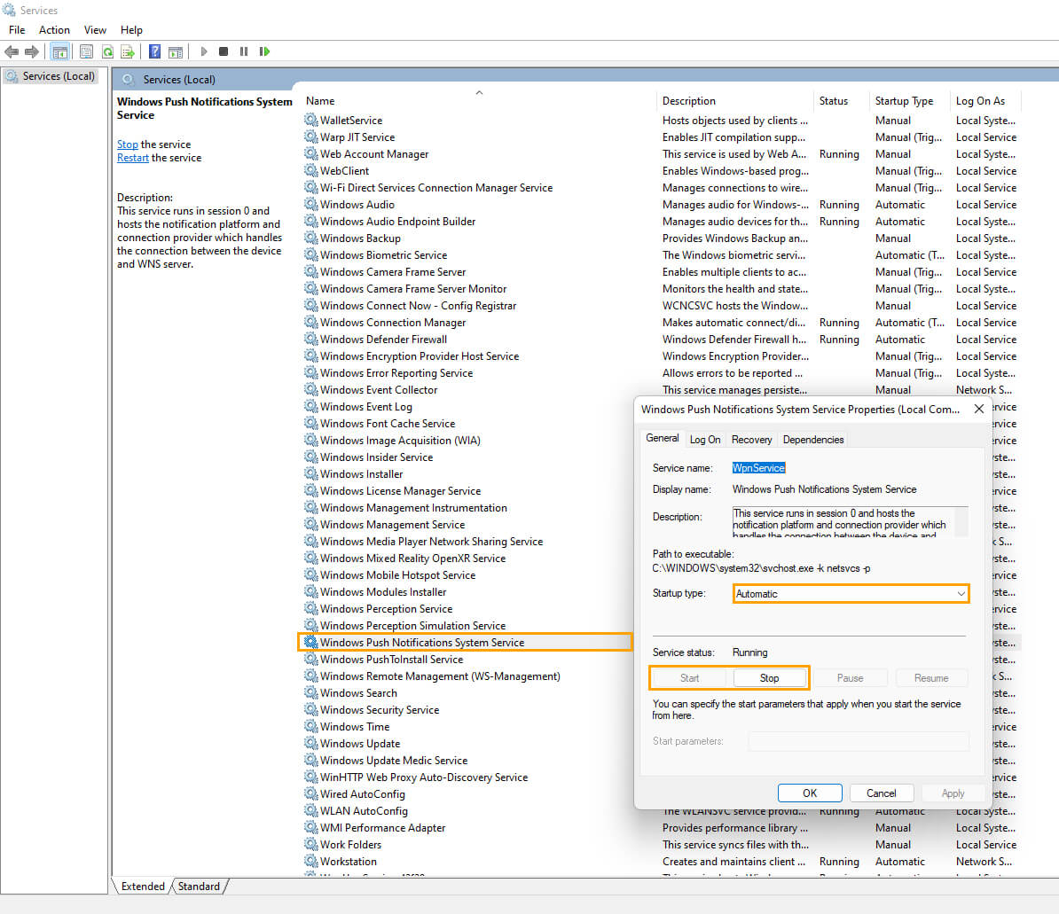Close the Properties dialog with X

click(x=978, y=409)
